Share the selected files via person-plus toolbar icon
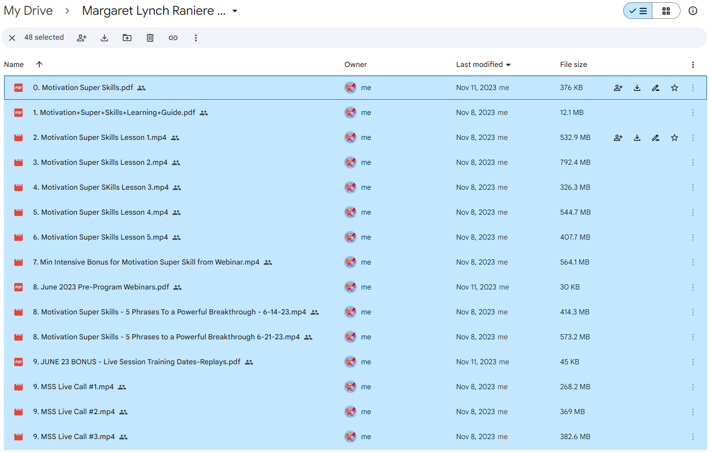This screenshot has height=452, width=711. pos(82,38)
